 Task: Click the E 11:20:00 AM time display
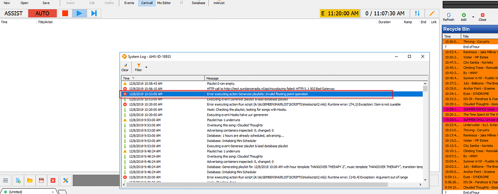pyautogui.click(x=340, y=13)
